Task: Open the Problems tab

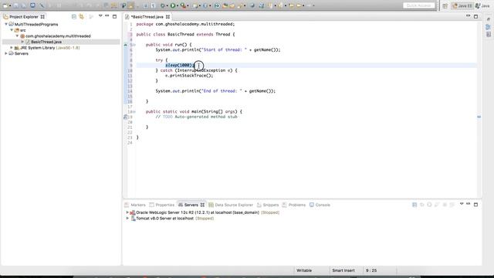Action: point(294,205)
